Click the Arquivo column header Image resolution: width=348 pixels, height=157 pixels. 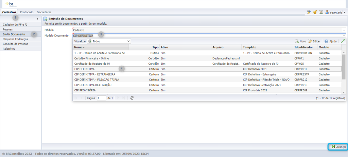click(227, 47)
